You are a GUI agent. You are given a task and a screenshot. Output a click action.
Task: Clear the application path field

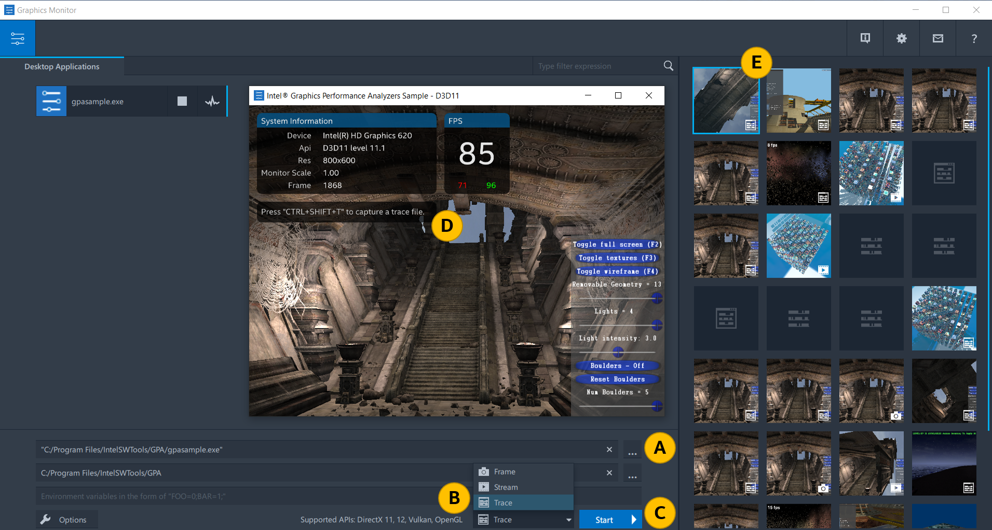point(609,450)
